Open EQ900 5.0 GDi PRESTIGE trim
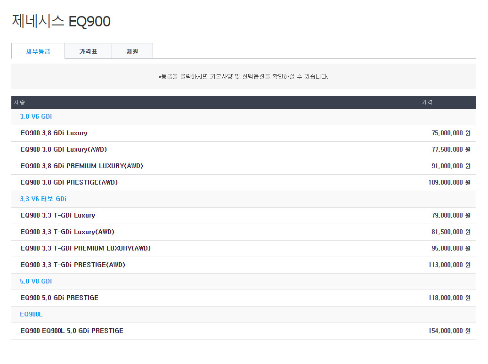Screen dimensions: 488x364 coord(59,298)
